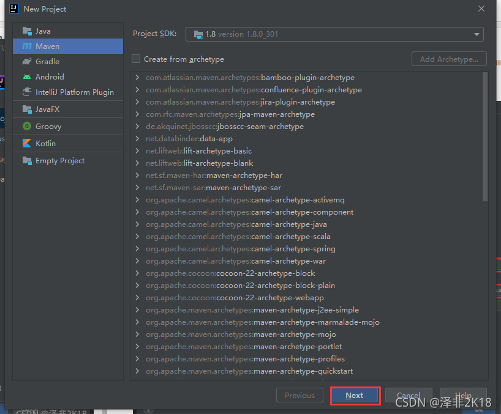Screen dimensions: 501x414
Task: Click the IntelliJ Platform Plugin icon
Action: (27, 92)
